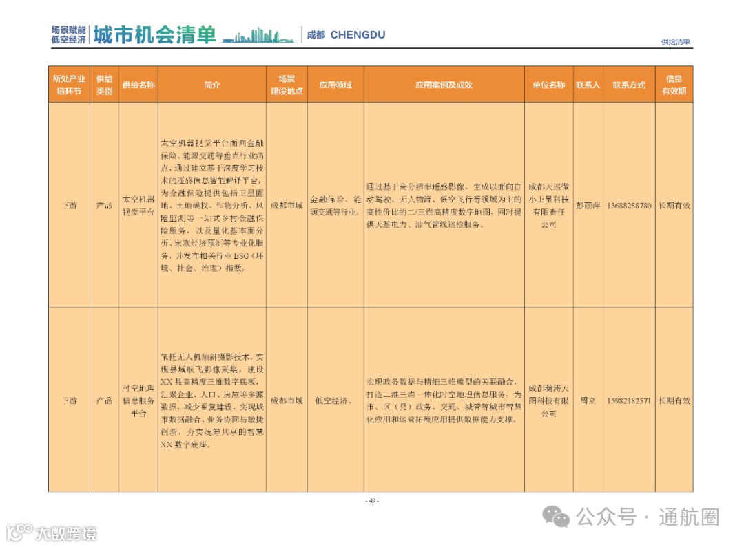The width and height of the screenshot is (744, 547).
Task: Click the company '成都天巡微小卫星科技有限责任公司'
Action: [548, 205]
